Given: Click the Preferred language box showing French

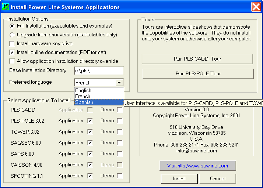Looking at the screenshot, I should (95, 83).
